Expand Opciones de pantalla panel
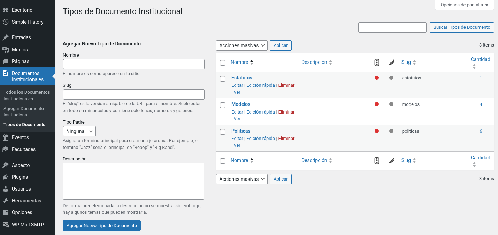The image size is (498, 235). point(465,5)
